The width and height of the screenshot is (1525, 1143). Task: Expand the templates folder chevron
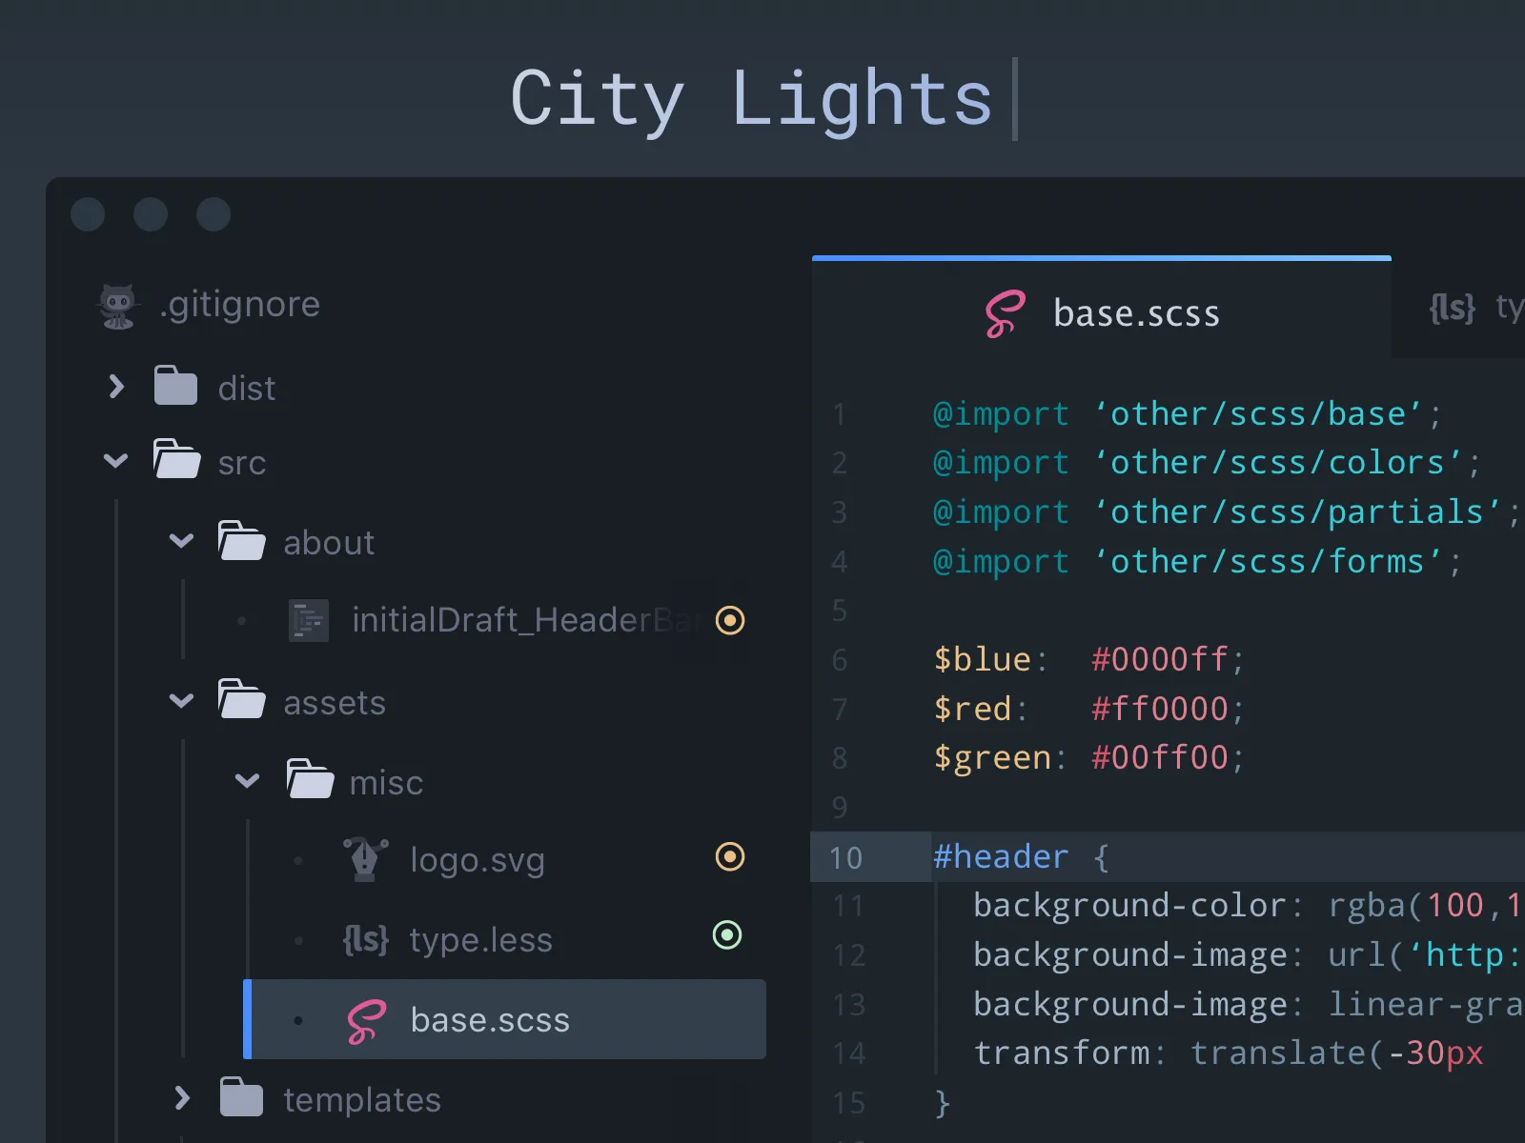[x=182, y=1097]
